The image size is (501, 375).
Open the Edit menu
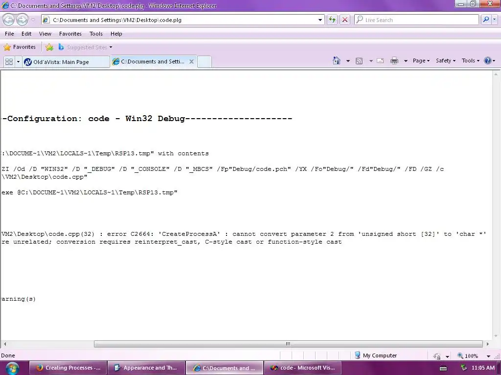click(26, 34)
